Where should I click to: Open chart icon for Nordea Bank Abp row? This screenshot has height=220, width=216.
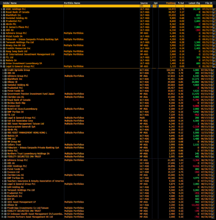pos(213,103)
